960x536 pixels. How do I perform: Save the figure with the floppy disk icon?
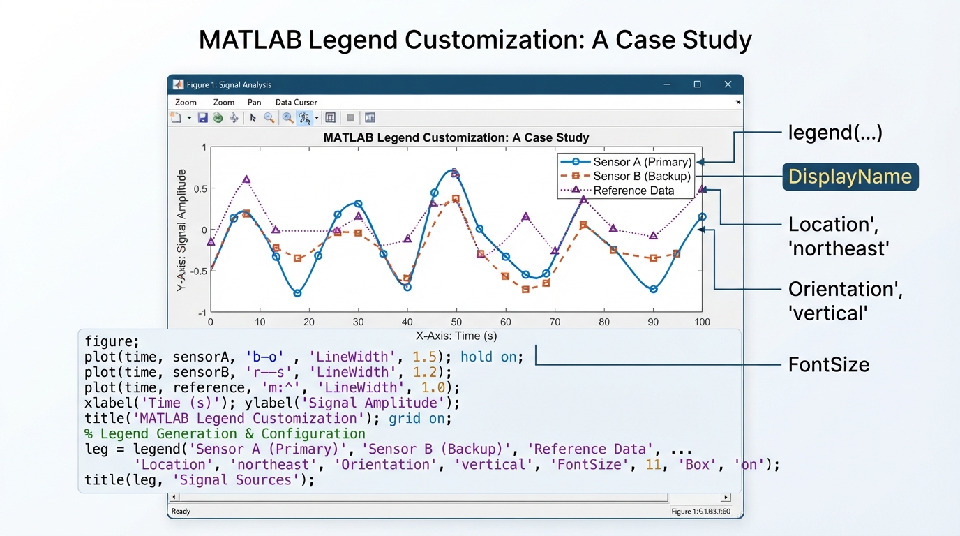(x=203, y=118)
